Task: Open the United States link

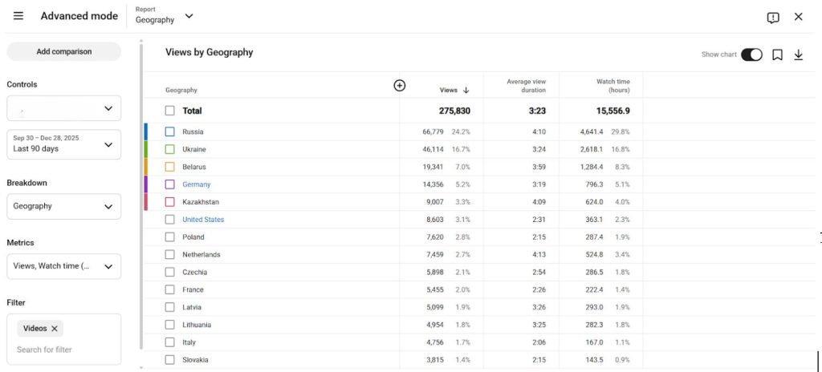Action: pos(203,220)
